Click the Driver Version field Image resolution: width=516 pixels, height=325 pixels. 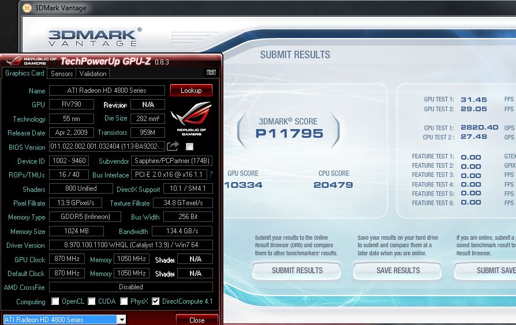[131, 245]
